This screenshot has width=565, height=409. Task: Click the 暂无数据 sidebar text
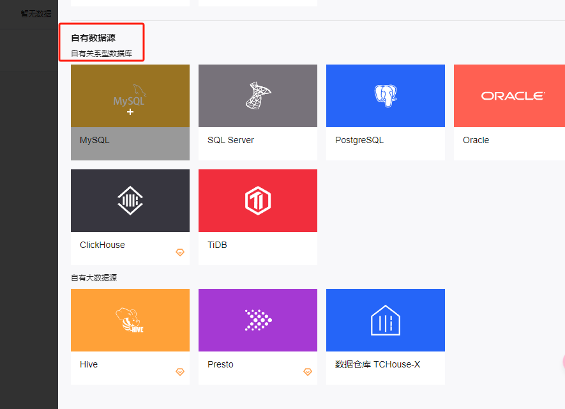pyautogui.click(x=36, y=13)
